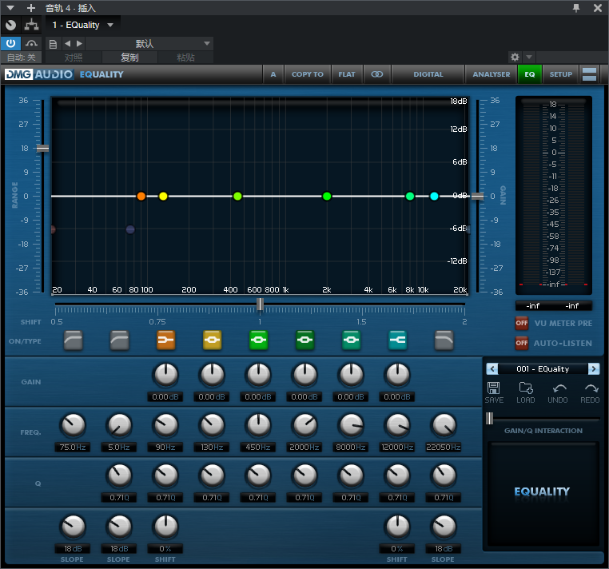Image resolution: width=609 pixels, height=569 pixels.
Task: Click the Save preset floppy icon
Action: click(494, 388)
